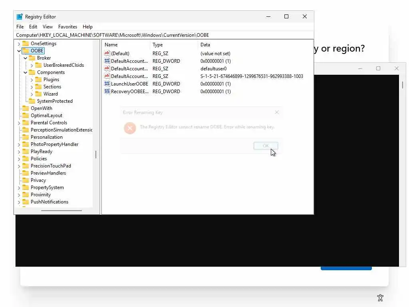This screenshot has width=409, height=307.
Task: Open the Favorites menu
Action: 68,27
